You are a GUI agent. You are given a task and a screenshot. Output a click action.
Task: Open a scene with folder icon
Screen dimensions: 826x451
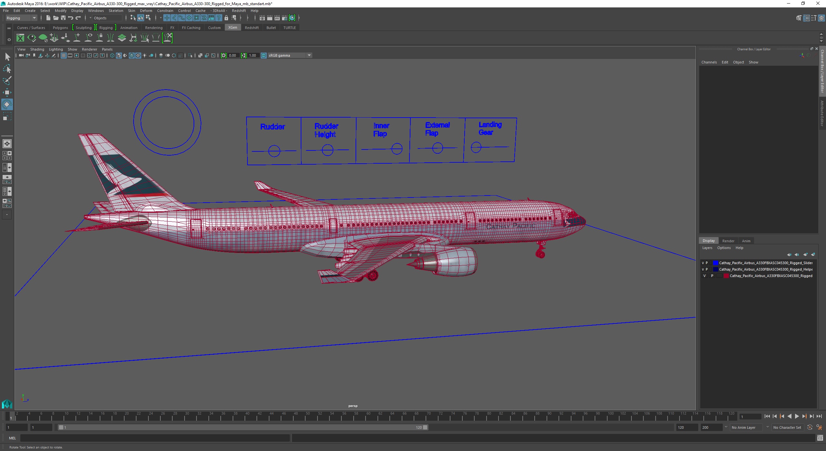coord(55,18)
